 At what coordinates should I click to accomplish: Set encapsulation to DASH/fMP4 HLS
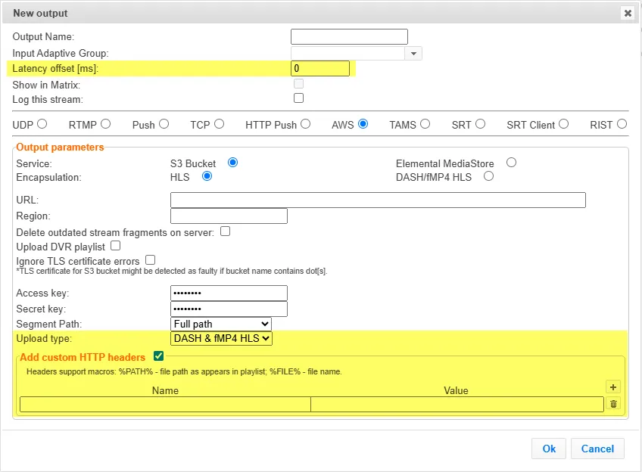point(488,176)
